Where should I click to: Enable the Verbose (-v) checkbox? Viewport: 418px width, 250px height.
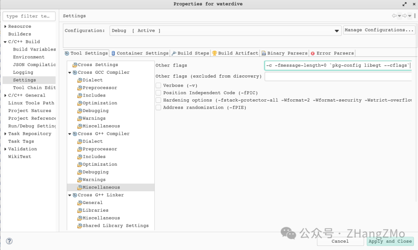point(158,85)
